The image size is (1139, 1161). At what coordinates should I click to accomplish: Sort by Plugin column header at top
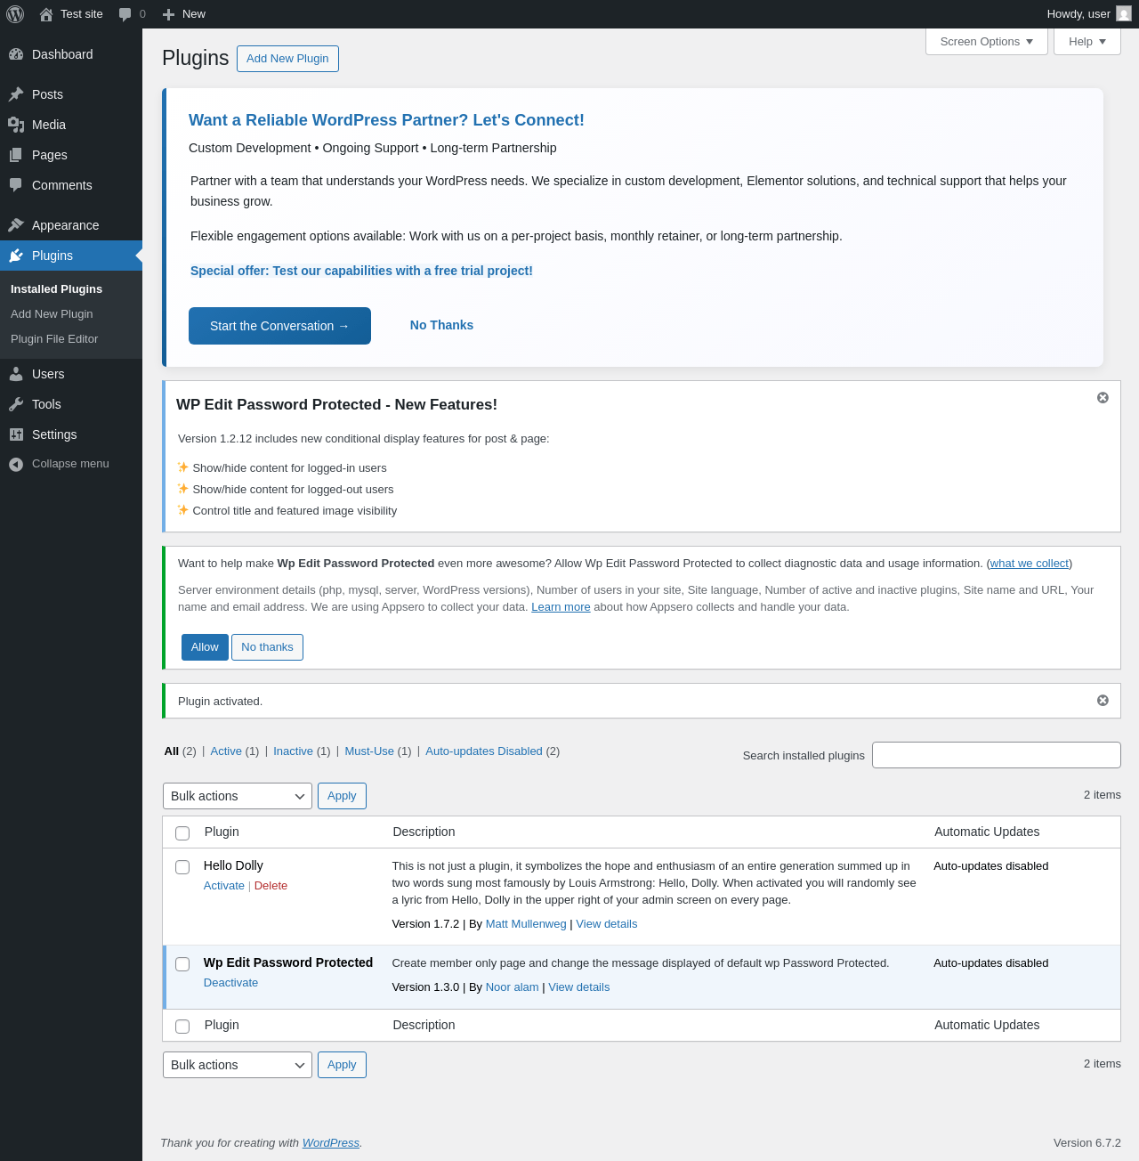click(x=222, y=832)
